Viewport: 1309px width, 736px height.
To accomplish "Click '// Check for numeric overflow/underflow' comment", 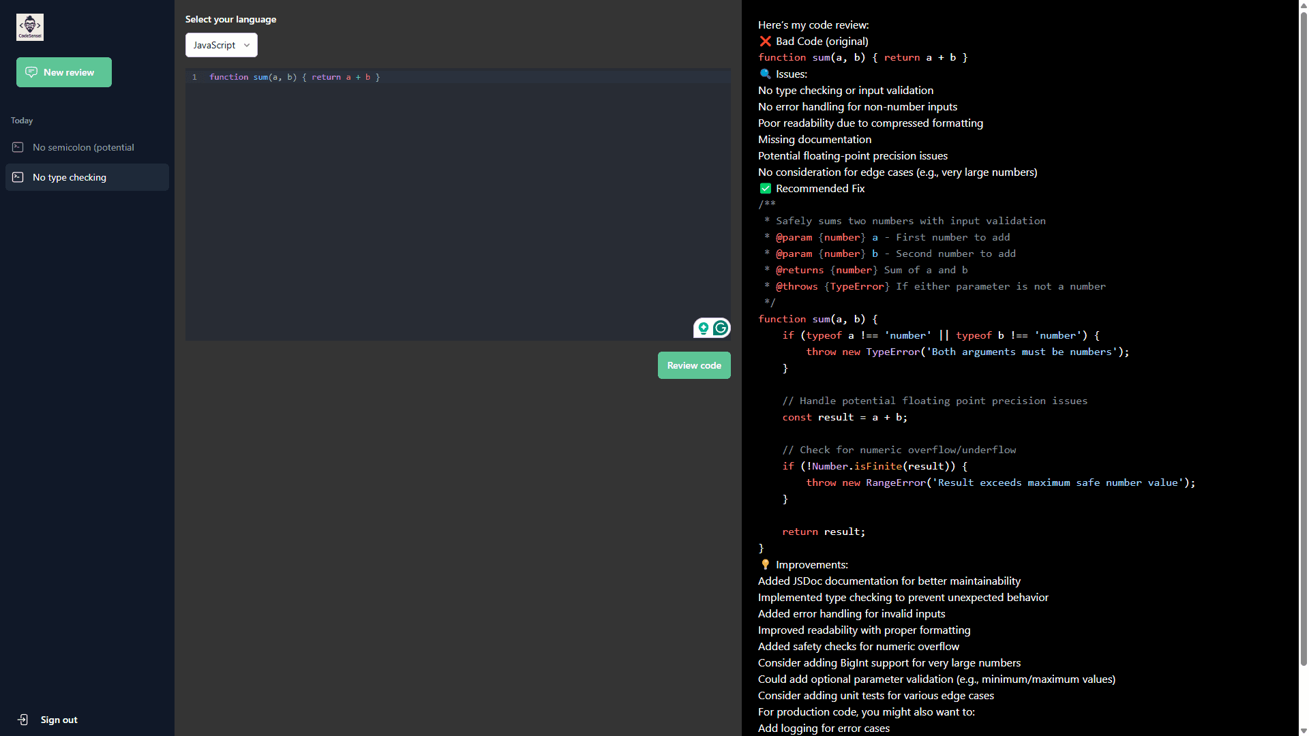I will (x=899, y=450).
